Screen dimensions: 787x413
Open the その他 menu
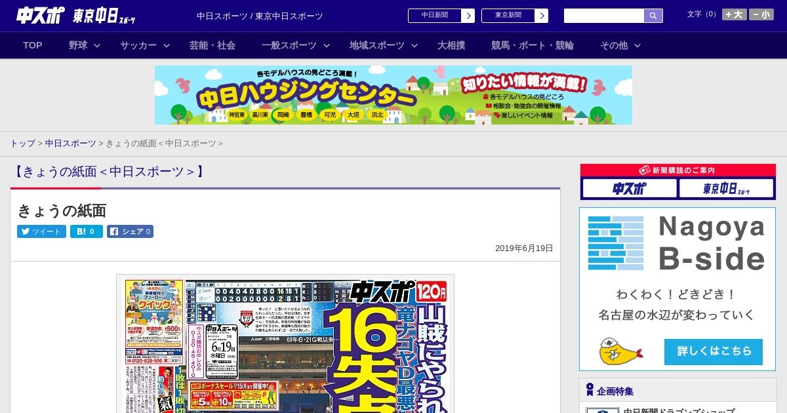coord(614,45)
